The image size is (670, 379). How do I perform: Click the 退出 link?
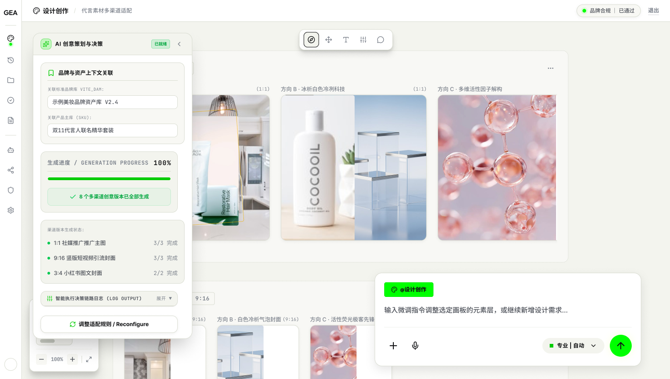click(654, 10)
